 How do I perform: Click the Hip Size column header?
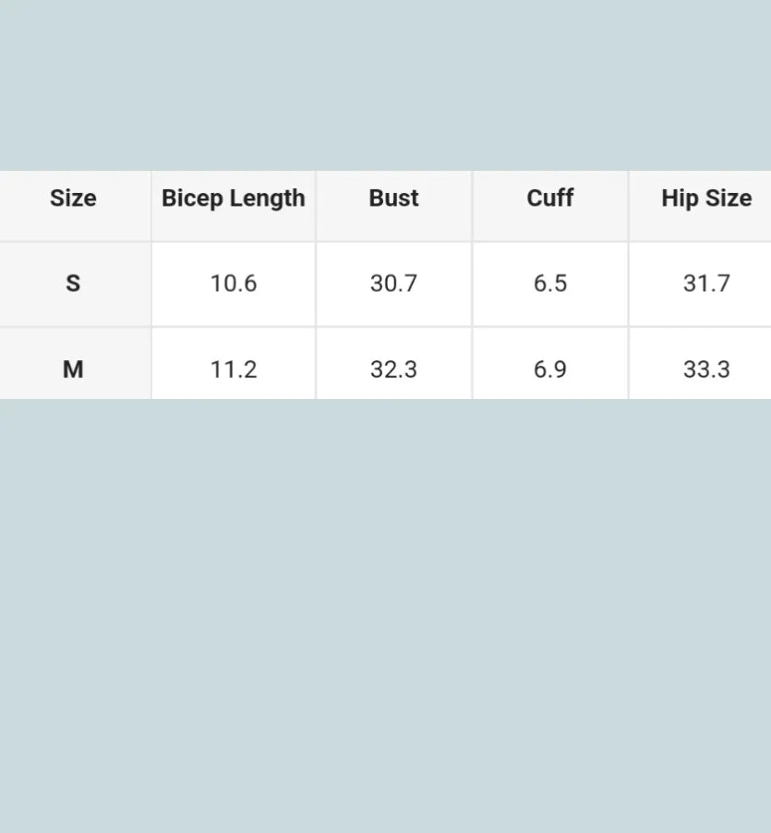[x=705, y=199]
